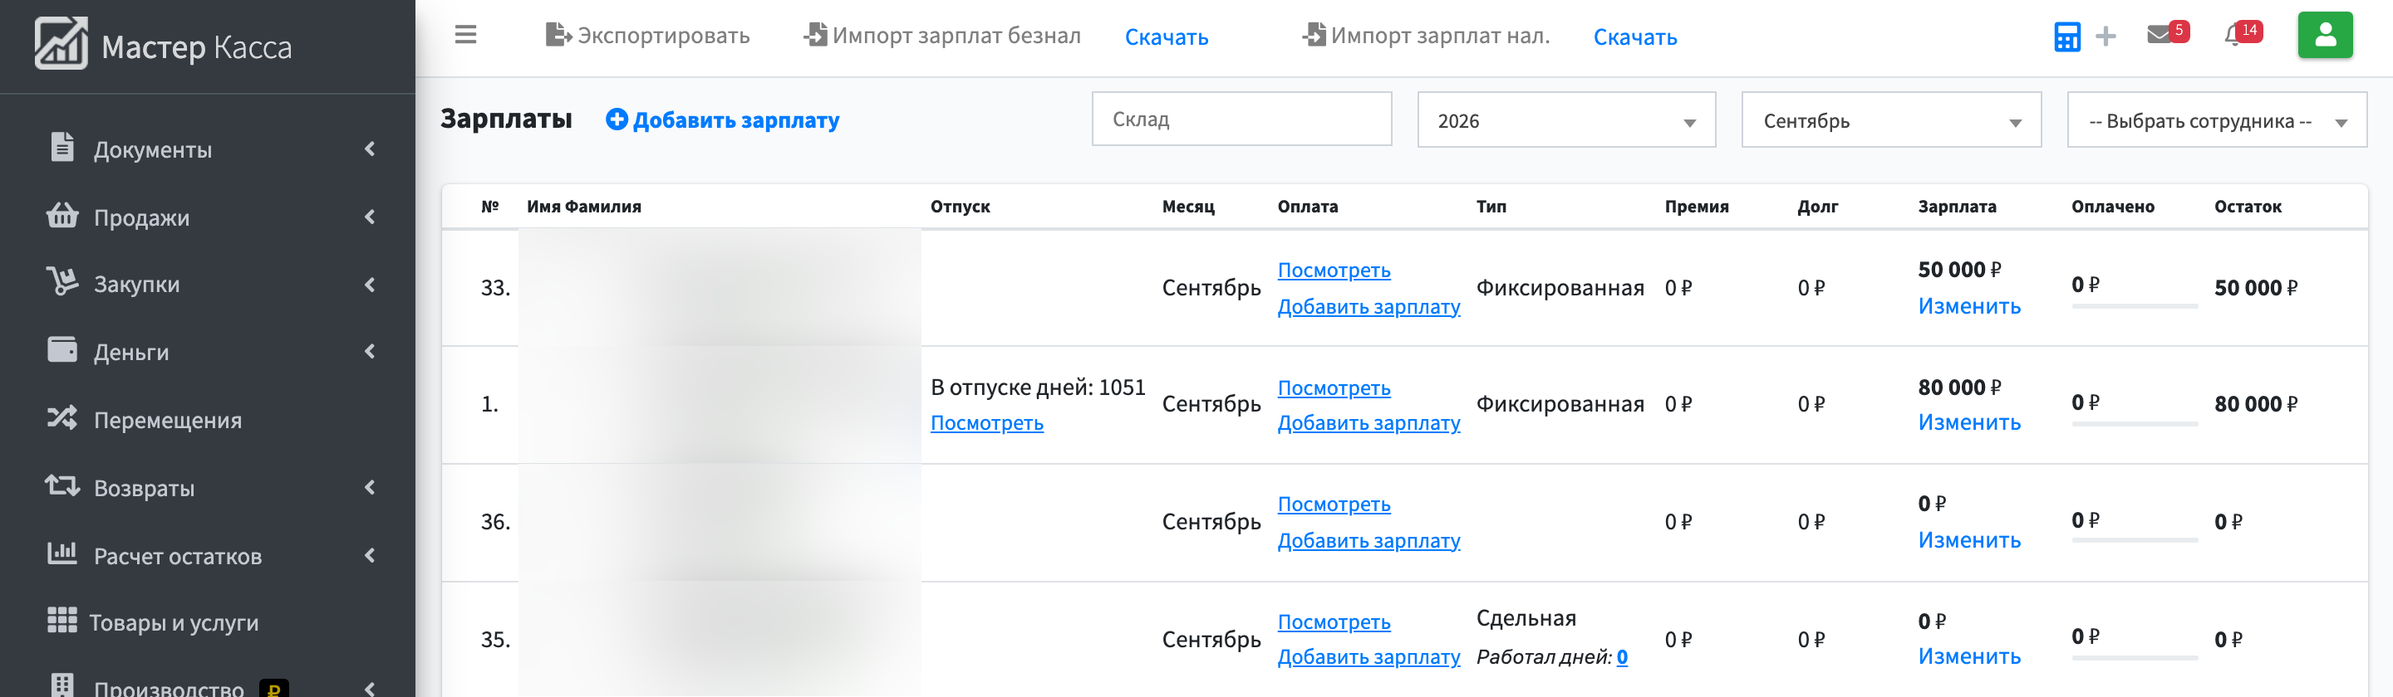Click the Возвраты return arrows icon
This screenshot has width=2393, height=697.
62,485
